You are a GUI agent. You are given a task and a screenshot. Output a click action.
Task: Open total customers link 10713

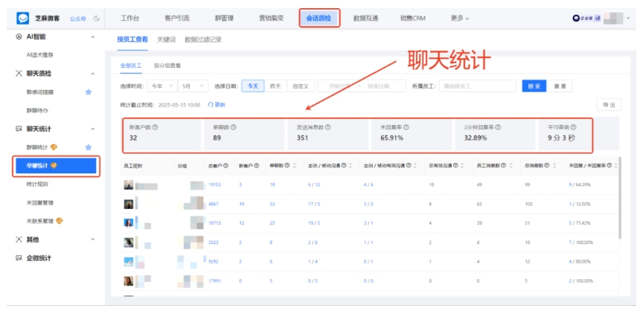[x=215, y=223]
